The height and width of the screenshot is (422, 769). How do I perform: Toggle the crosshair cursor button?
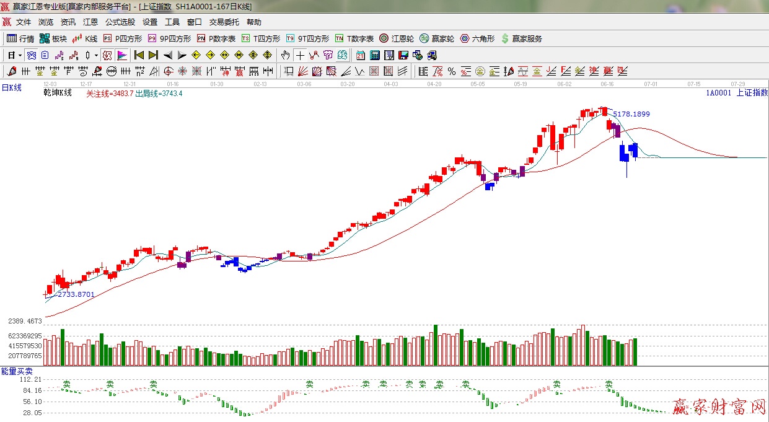click(300, 55)
